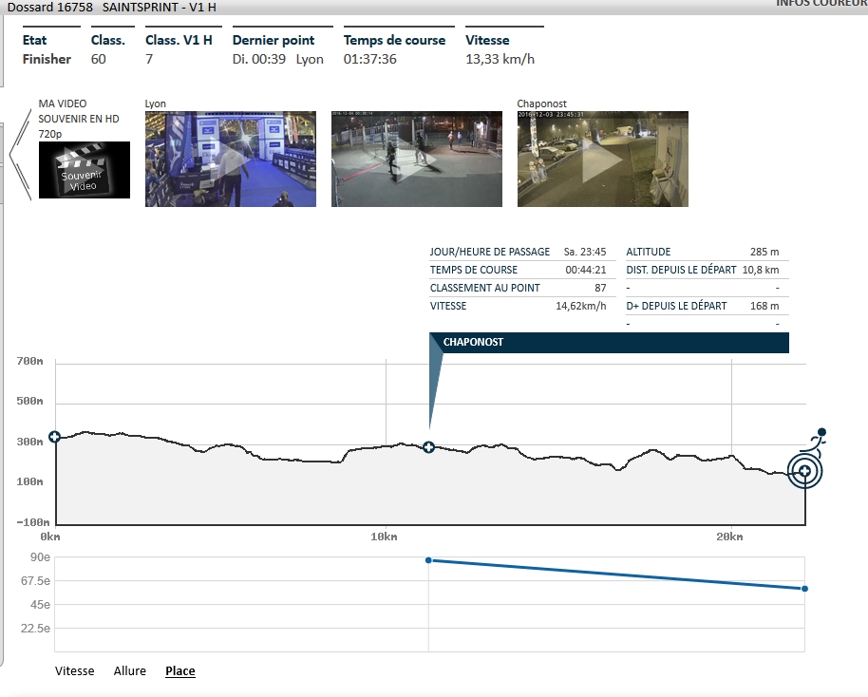Select the Chaponost marker on elevation profile

click(428, 446)
